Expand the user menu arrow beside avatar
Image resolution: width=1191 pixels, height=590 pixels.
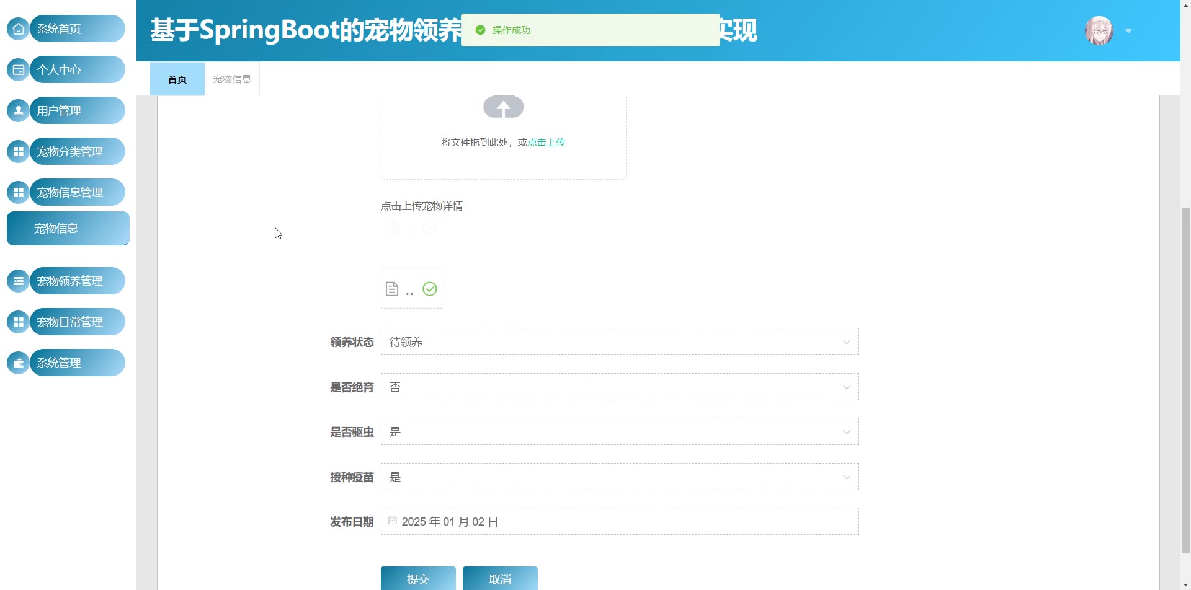[1128, 30]
